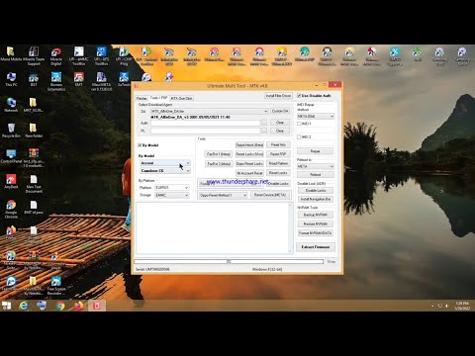
Task: Open the Google Chrome desktop shortcut
Action: point(11,209)
